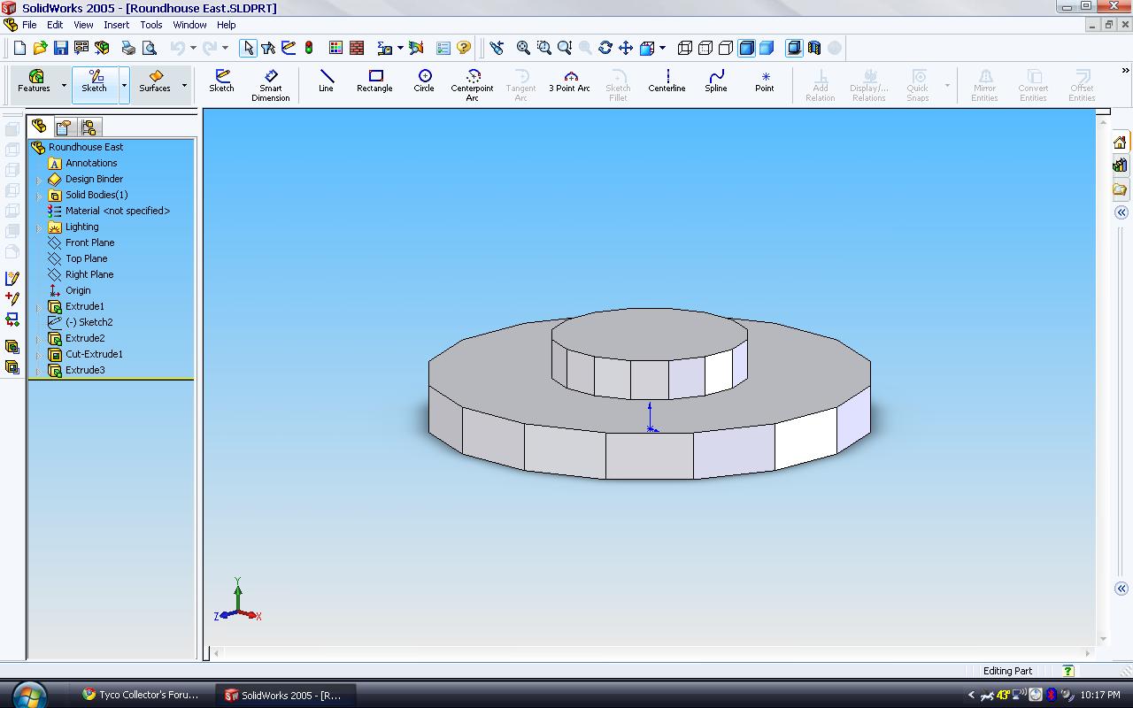Pick the Circle sketch tool

[x=424, y=81]
